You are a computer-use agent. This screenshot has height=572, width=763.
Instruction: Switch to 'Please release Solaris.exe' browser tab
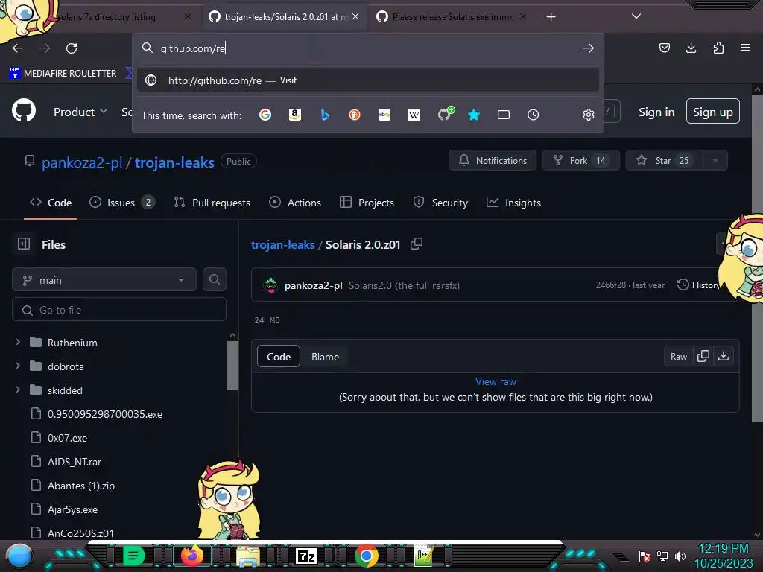pyautogui.click(x=451, y=16)
